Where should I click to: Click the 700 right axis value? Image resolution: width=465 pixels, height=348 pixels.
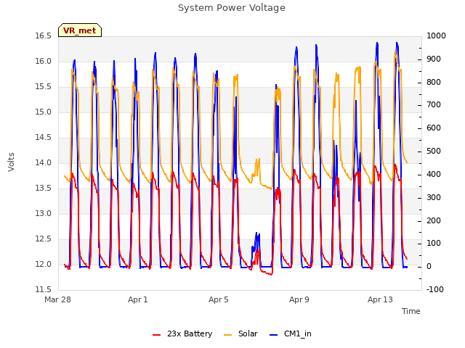click(434, 105)
